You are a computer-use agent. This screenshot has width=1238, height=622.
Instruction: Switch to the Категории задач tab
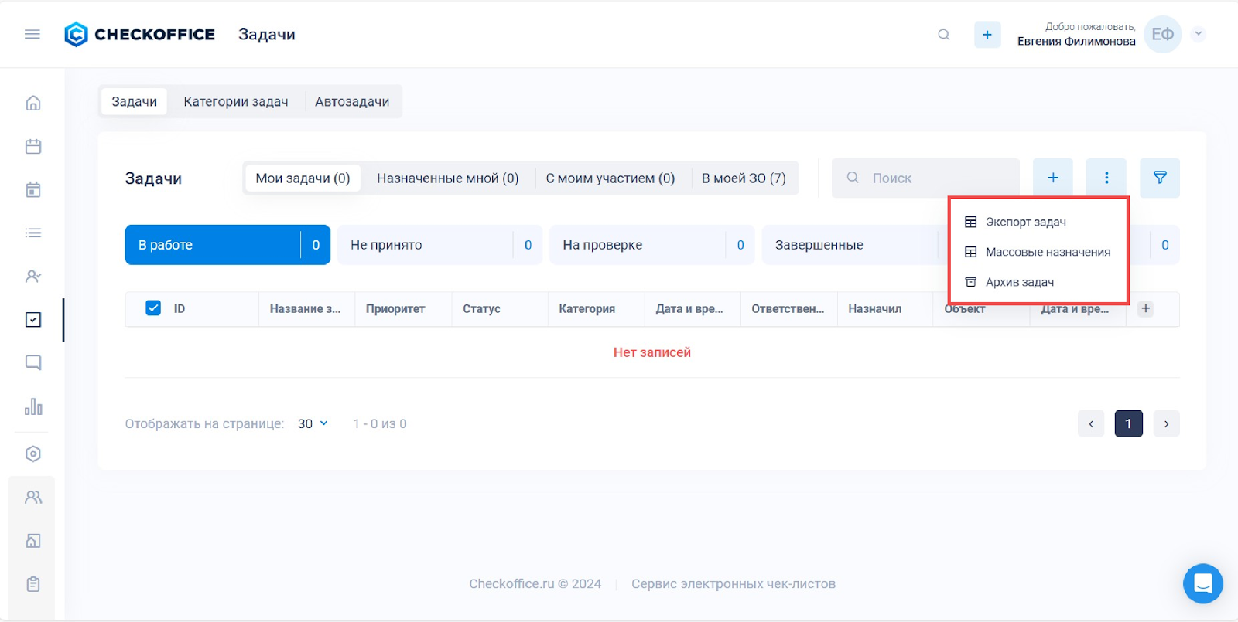(x=236, y=101)
